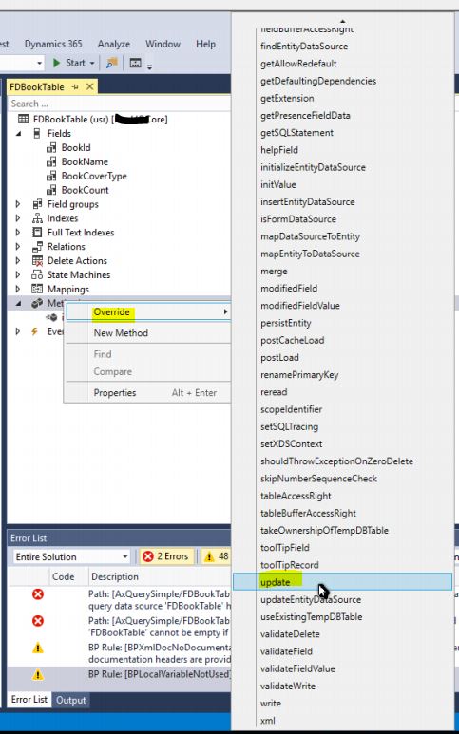
Task: Click the Search field in designer
Action: tap(120, 104)
